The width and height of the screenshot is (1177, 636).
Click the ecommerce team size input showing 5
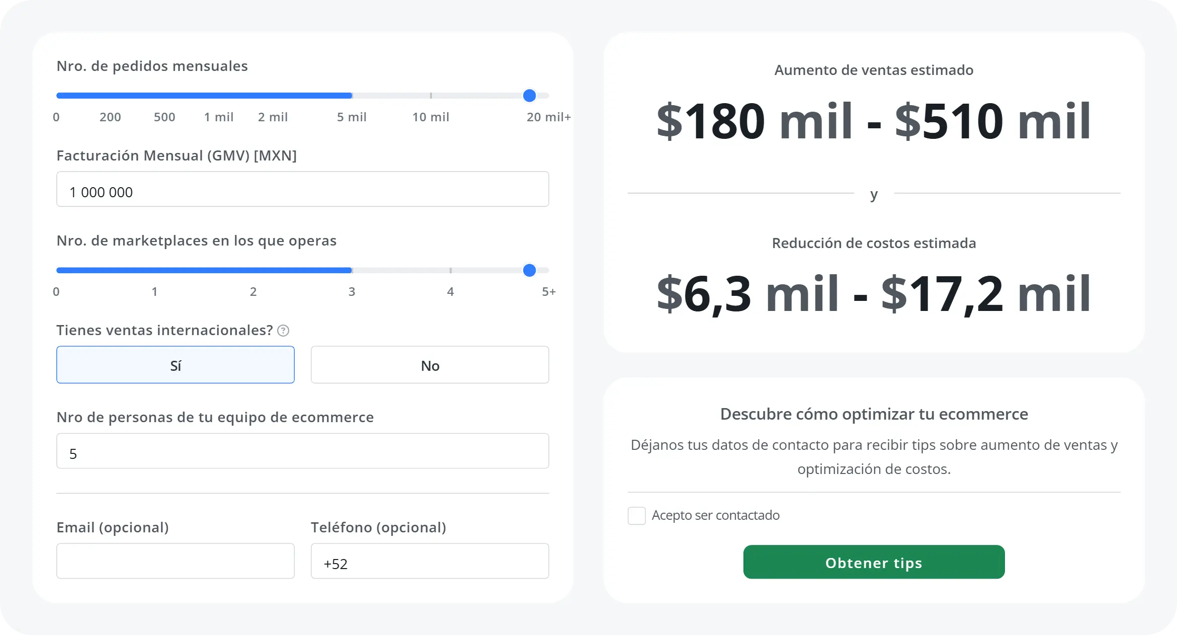[302, 451]
